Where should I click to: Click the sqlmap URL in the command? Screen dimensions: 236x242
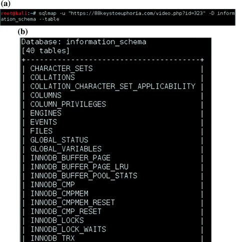(x=137, y=13)
